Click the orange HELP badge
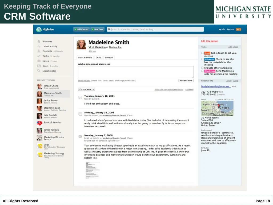This screenshot has height=205, width=273. (x=239, y=29)
